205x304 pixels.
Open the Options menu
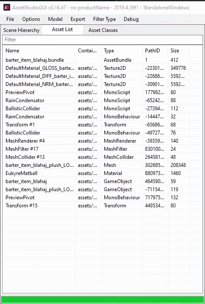31,19
